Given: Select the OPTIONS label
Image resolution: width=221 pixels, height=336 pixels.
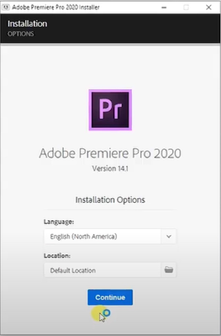Looking at the screenshot, I should pos(21,34).
